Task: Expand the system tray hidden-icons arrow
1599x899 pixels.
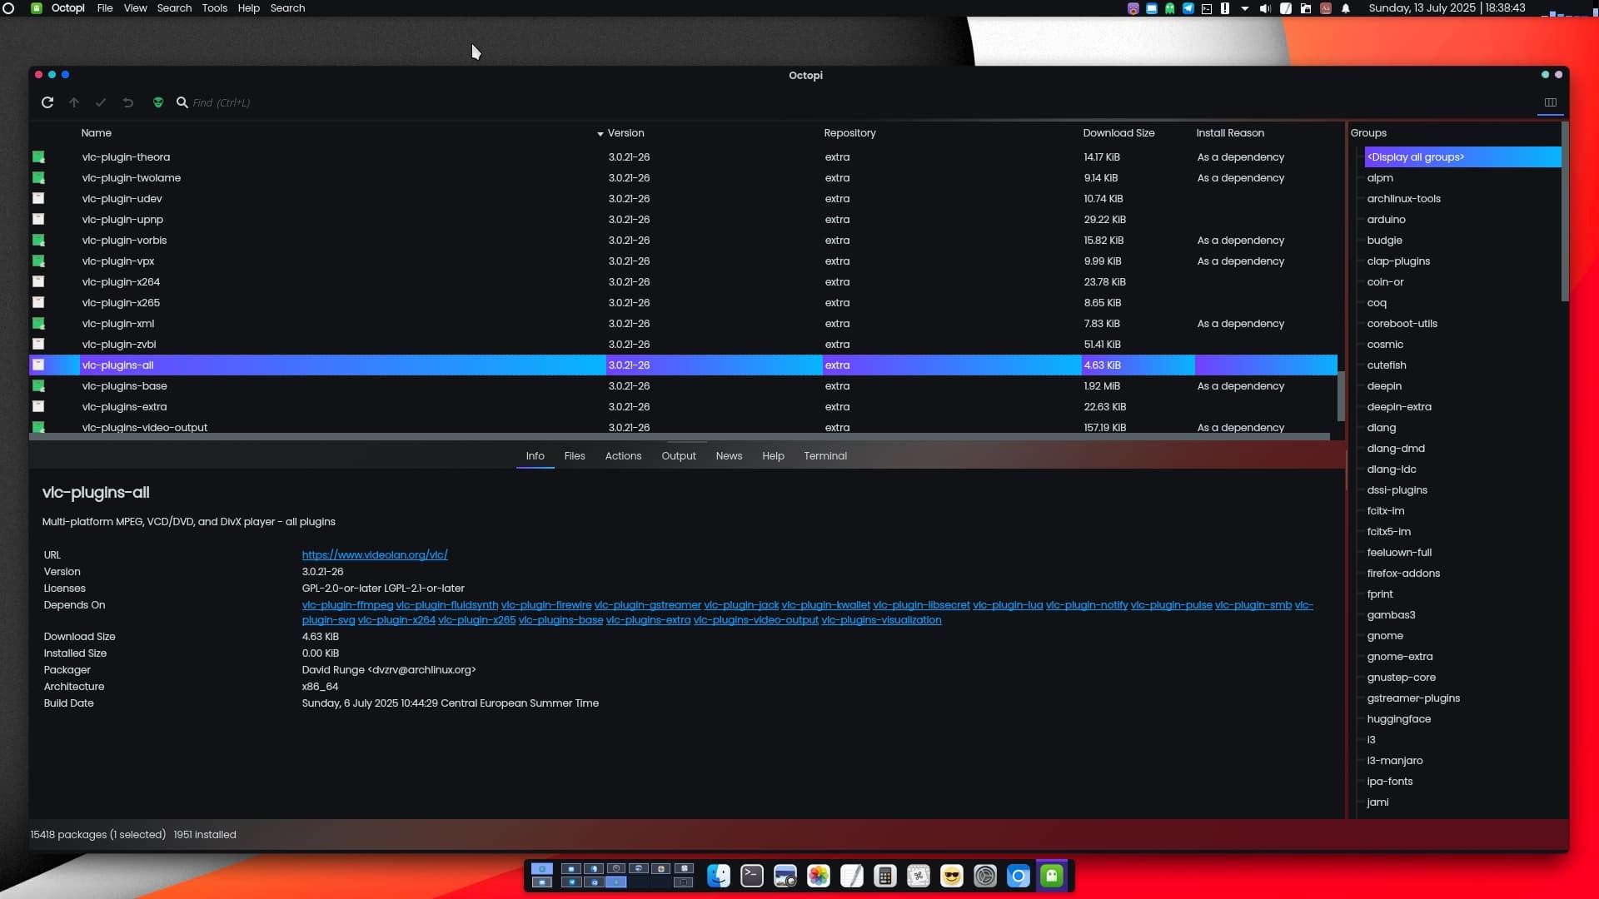Action: click(x=1244, y=8)
